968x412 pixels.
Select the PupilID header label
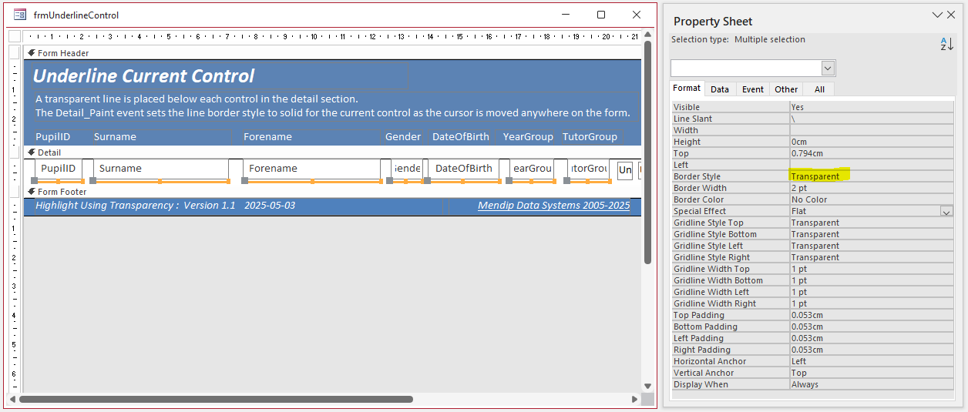pos(53,137)
